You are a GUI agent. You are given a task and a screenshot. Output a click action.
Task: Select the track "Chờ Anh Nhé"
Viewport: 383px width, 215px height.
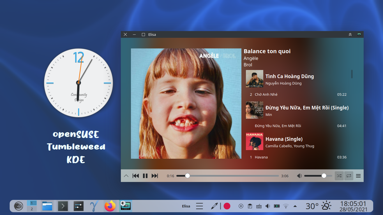[x=297, y=95]
